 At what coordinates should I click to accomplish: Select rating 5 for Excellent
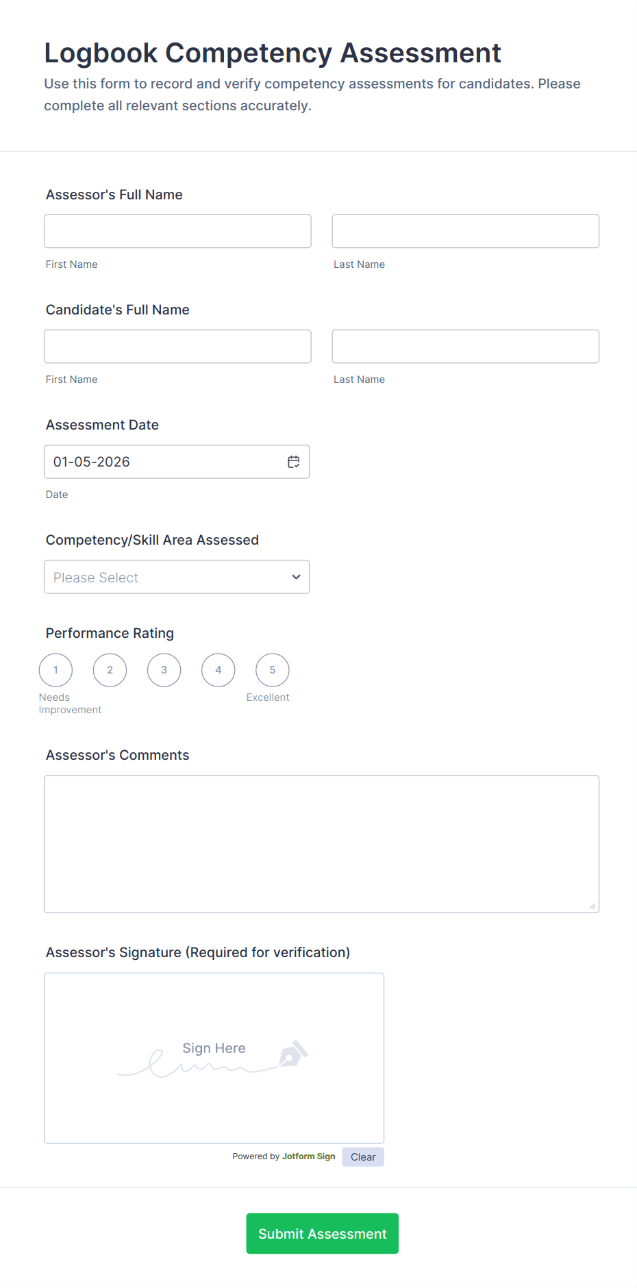[x=272, y=670]
